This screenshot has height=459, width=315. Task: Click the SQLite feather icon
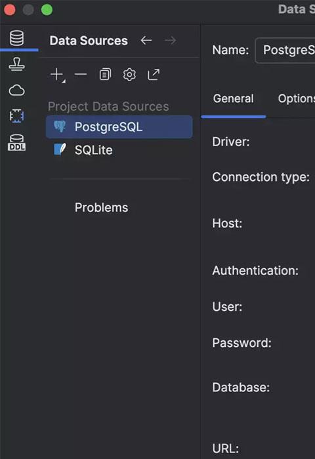(60, 150)
